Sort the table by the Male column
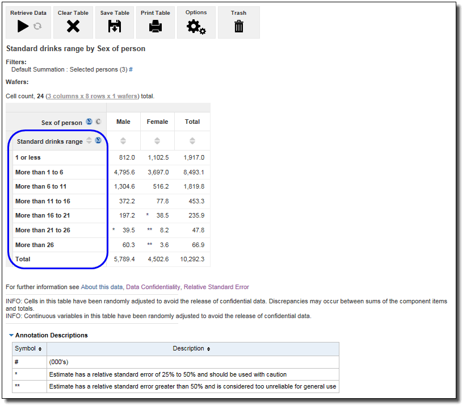 (123, 141)
